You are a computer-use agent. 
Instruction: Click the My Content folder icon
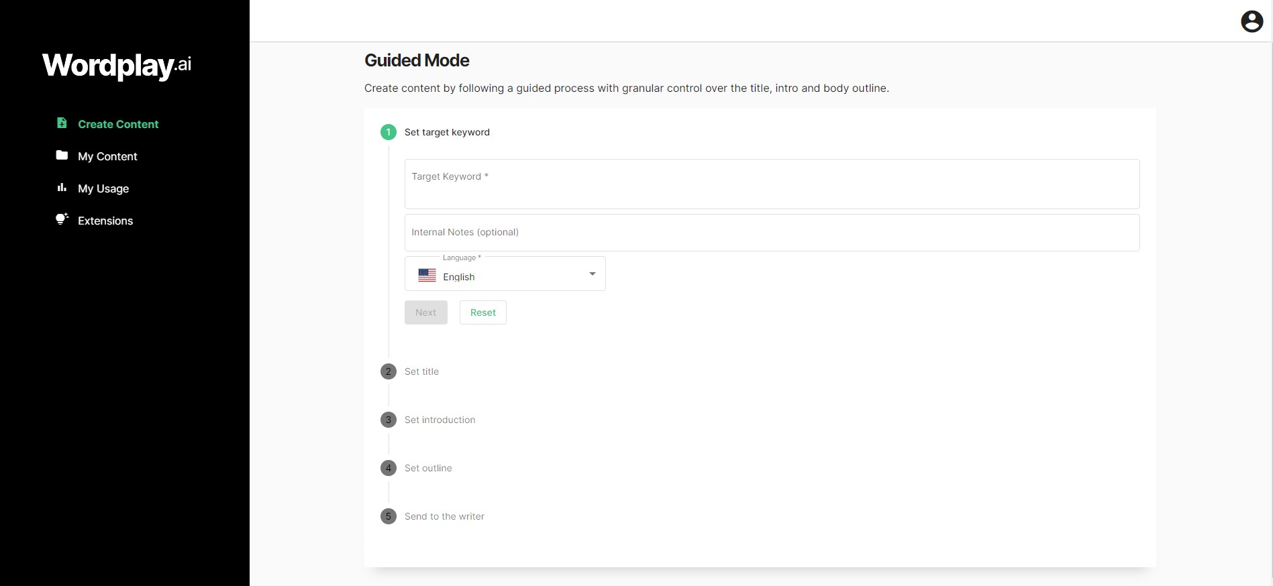click(62, 156)
